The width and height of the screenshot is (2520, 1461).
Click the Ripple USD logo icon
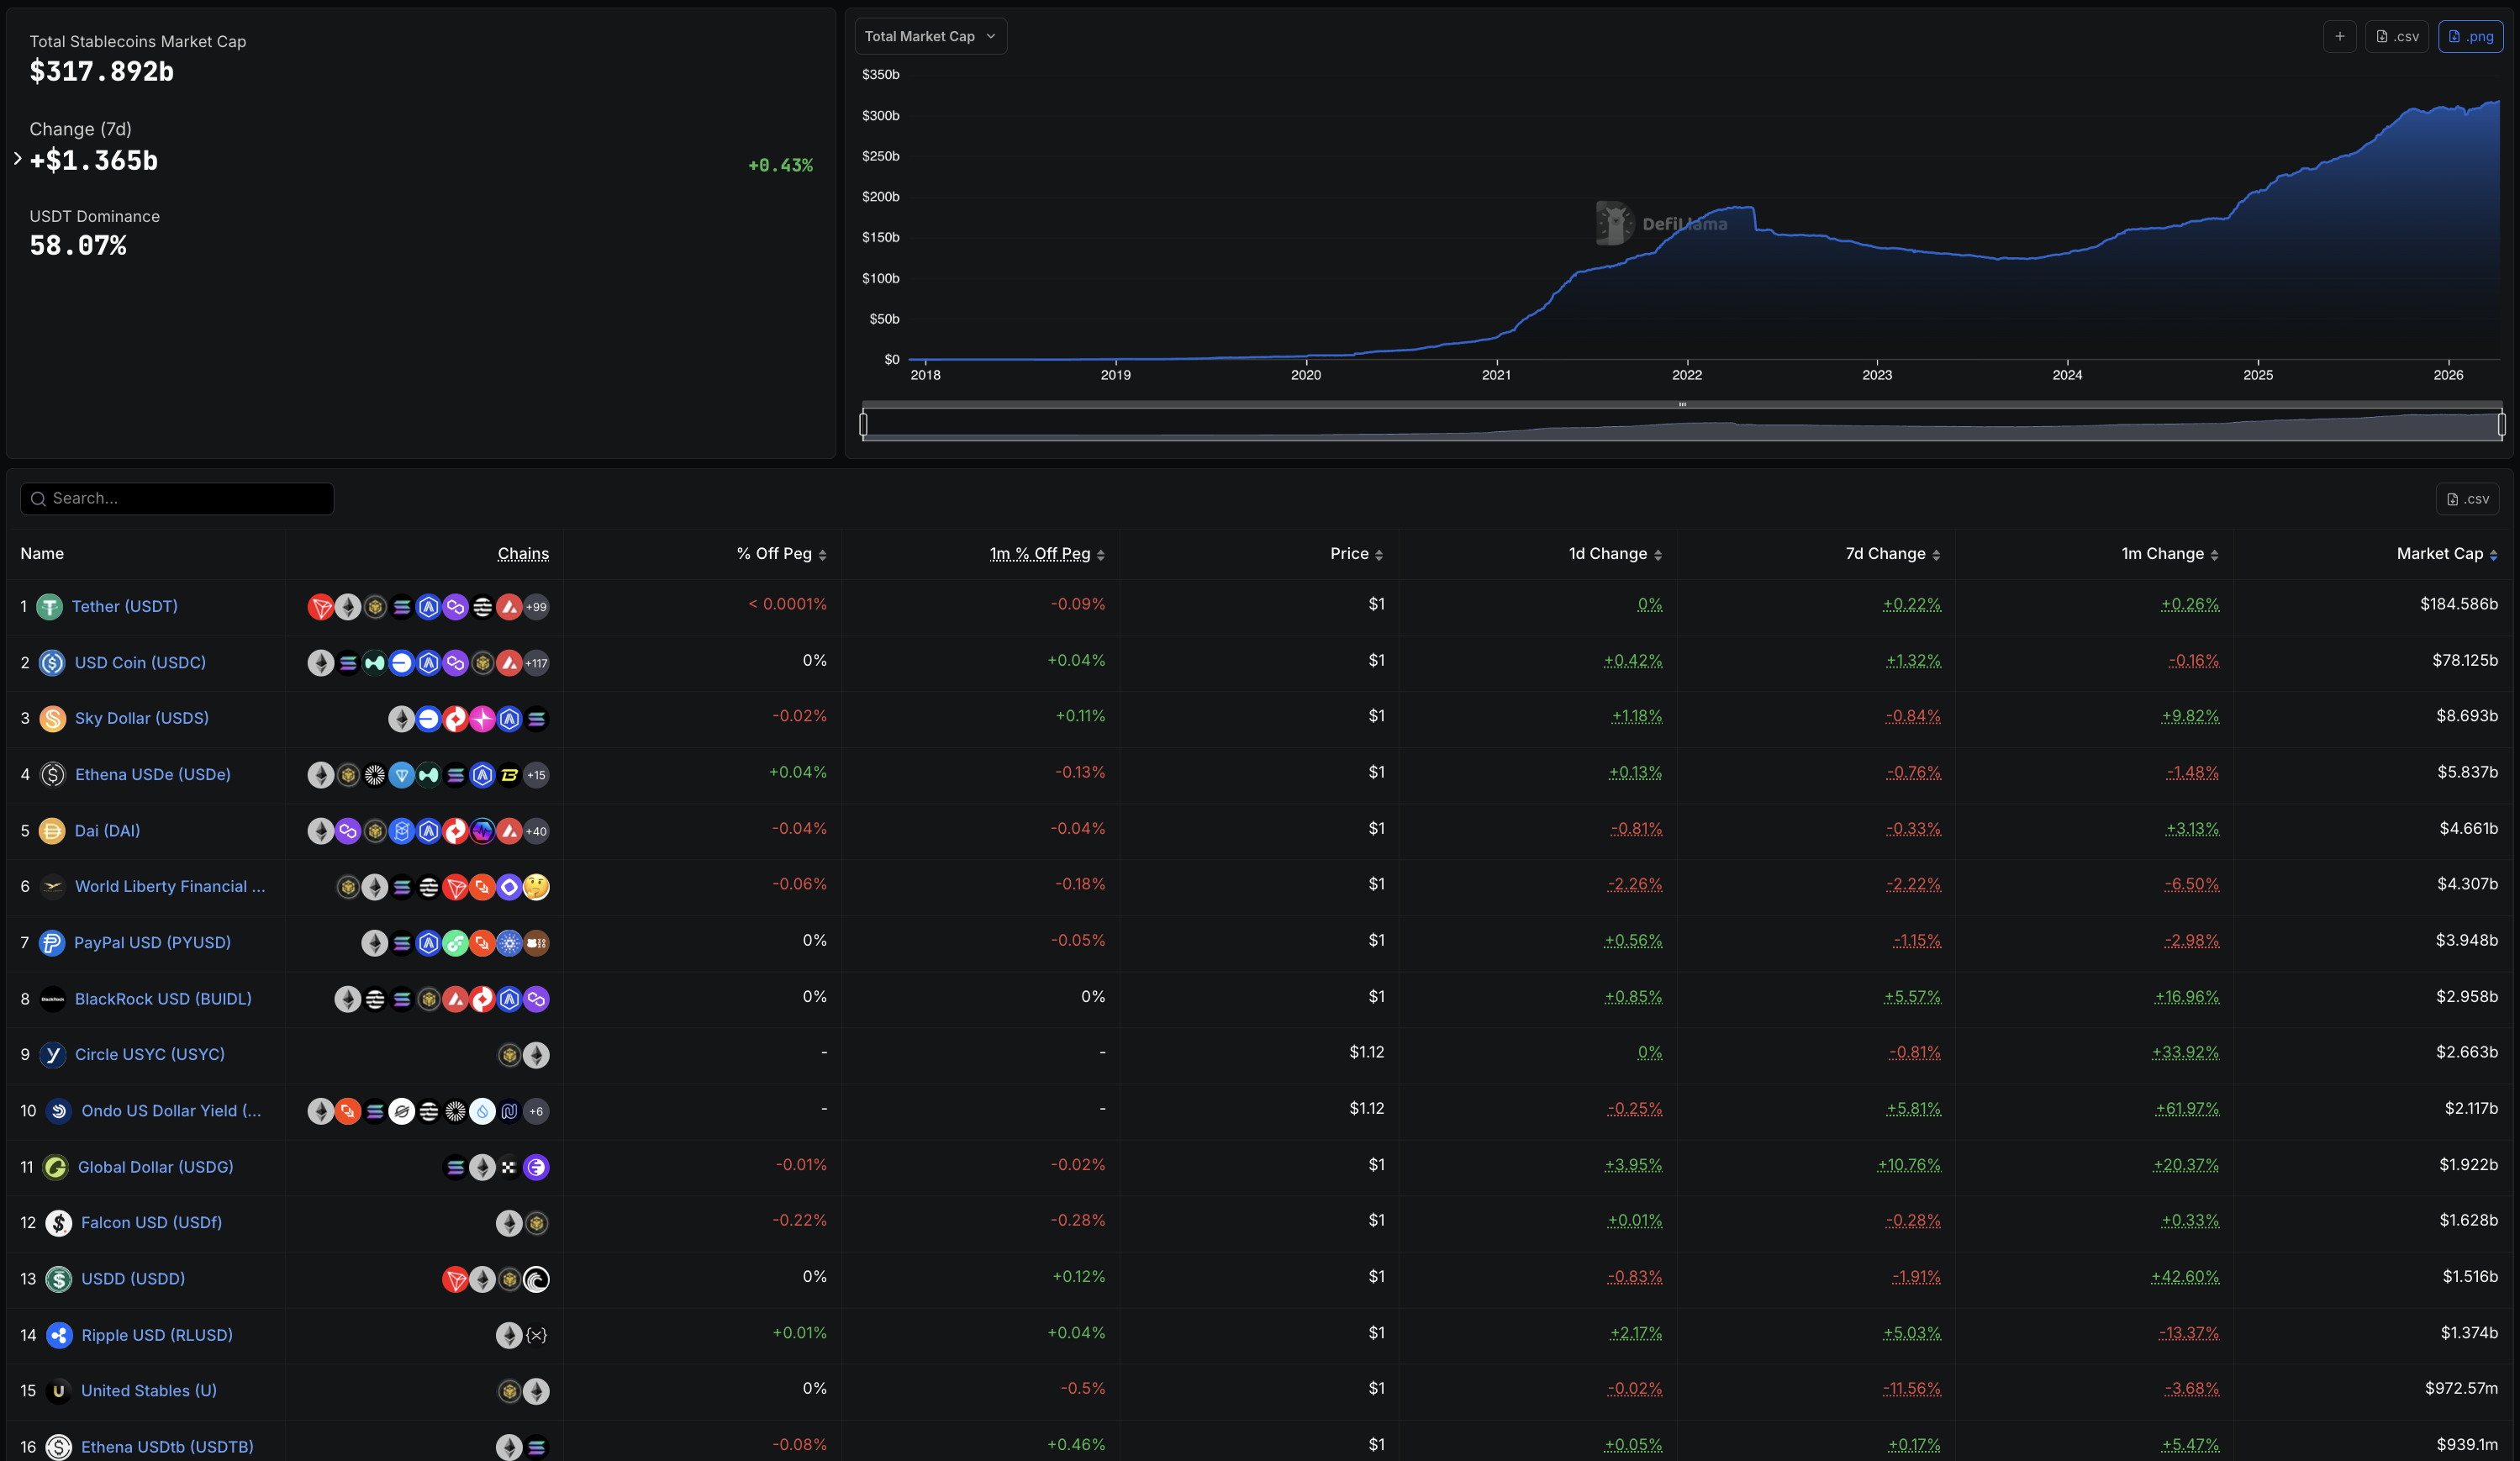tap(58, 1334)
